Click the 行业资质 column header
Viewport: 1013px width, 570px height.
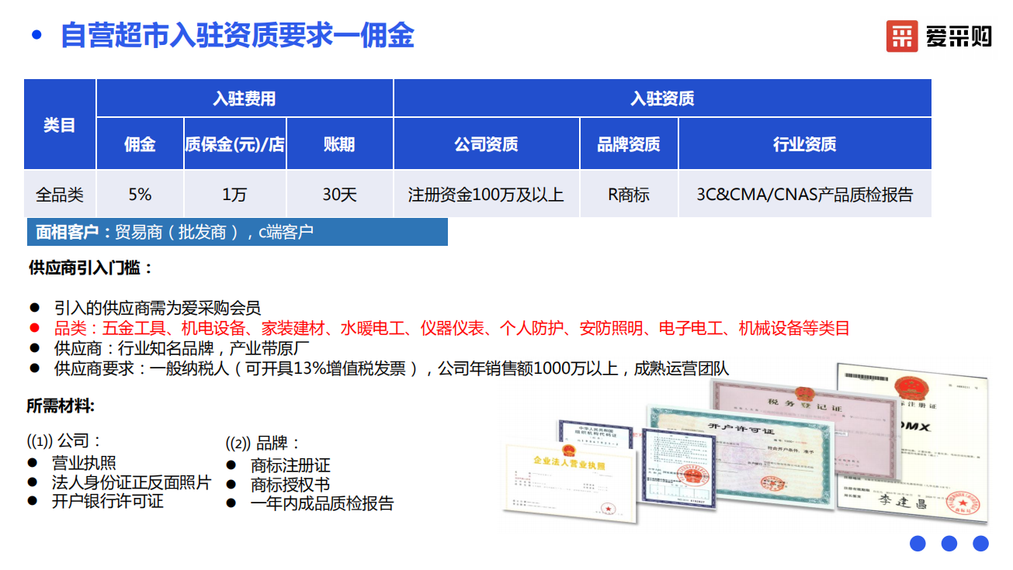click(x=805, y=144)
